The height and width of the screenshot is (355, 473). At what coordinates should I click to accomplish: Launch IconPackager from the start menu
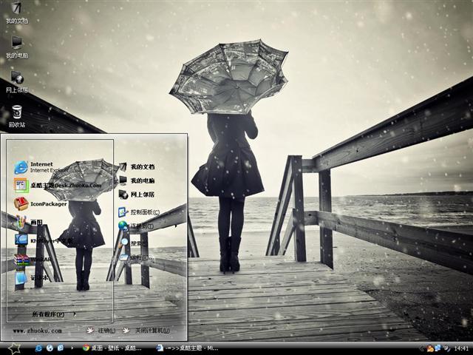coord(40,204)
